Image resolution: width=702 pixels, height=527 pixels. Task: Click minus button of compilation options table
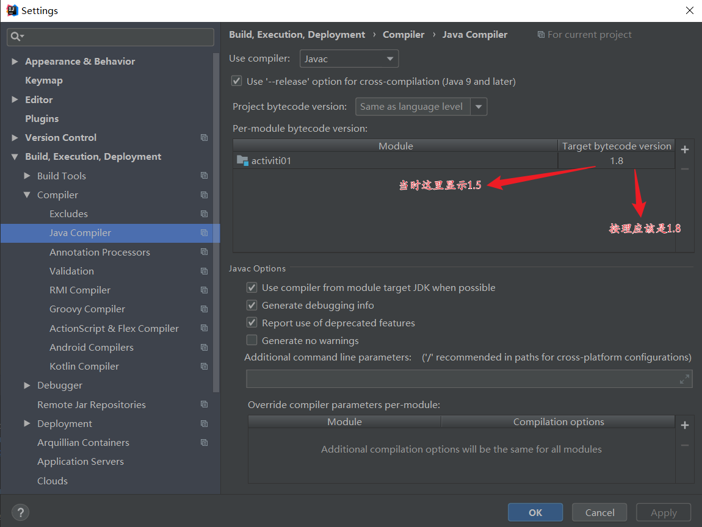[x=684, y=445]
